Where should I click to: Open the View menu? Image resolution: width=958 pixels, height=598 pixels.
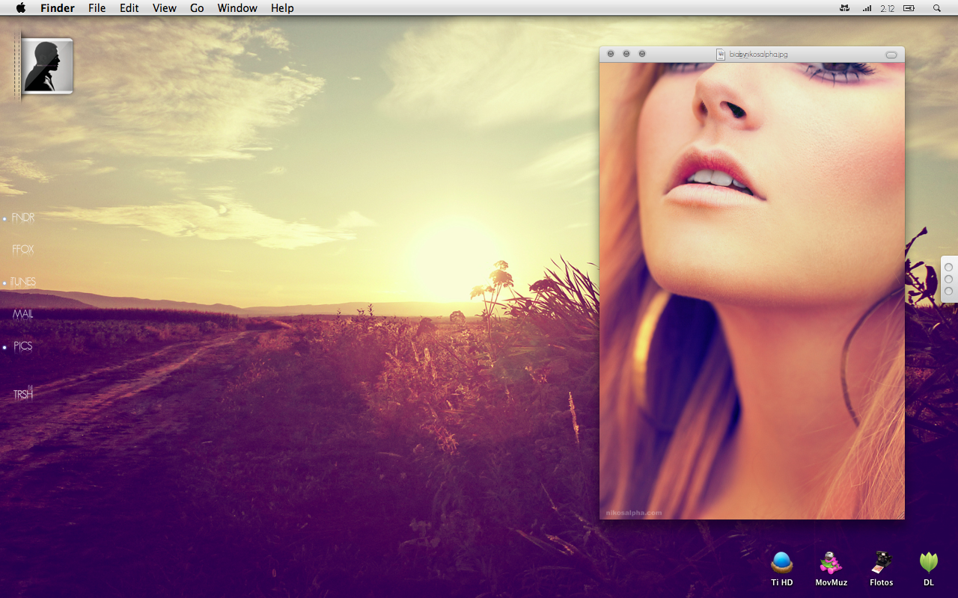(164, 8)
